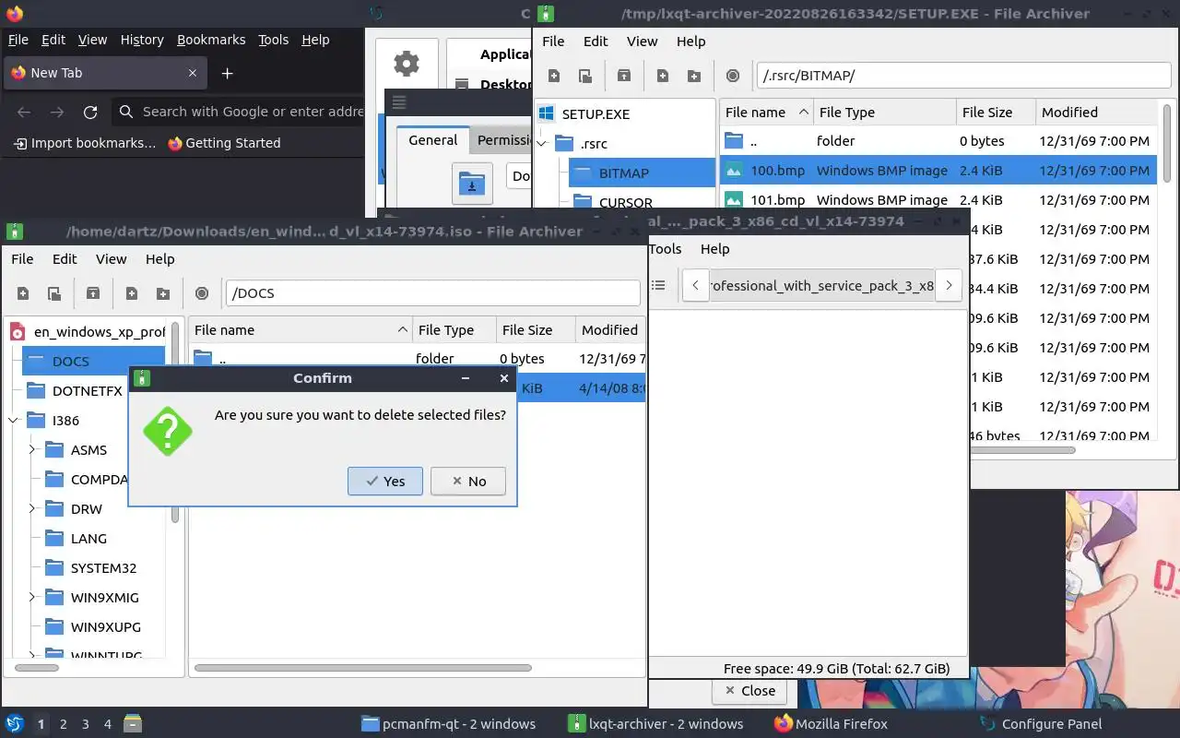Click the /.rsrc/BITMAP/ path field
The width and height of the screenshot is (1180, 738).
tap(964, 76)
